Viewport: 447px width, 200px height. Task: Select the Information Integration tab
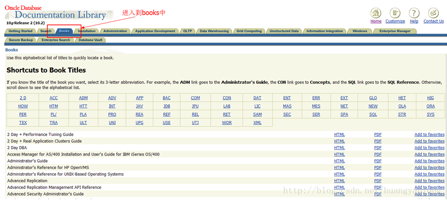click(x=325, y=31)
